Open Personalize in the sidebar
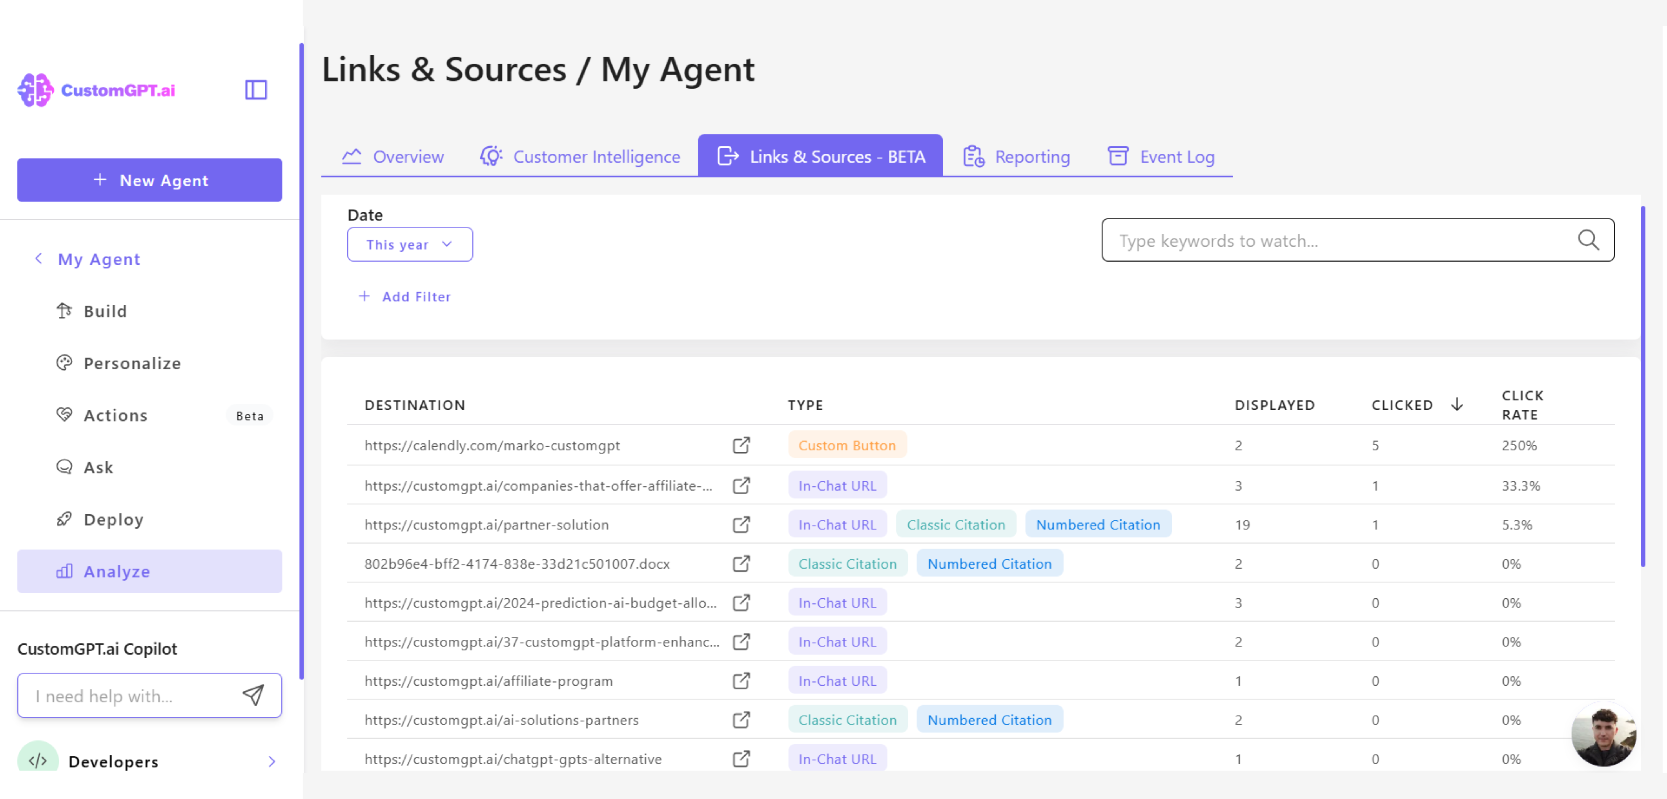Screen dimensions: 1667x799 click(x=132, y=363)
